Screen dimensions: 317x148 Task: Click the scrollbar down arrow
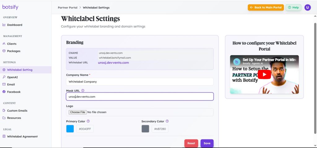coord(315,146)
